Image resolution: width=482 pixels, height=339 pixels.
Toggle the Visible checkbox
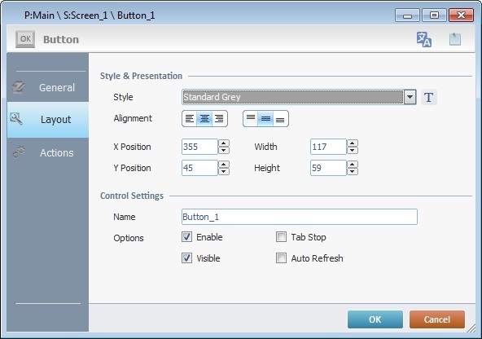pyautogui.click(x=187, y=258)
